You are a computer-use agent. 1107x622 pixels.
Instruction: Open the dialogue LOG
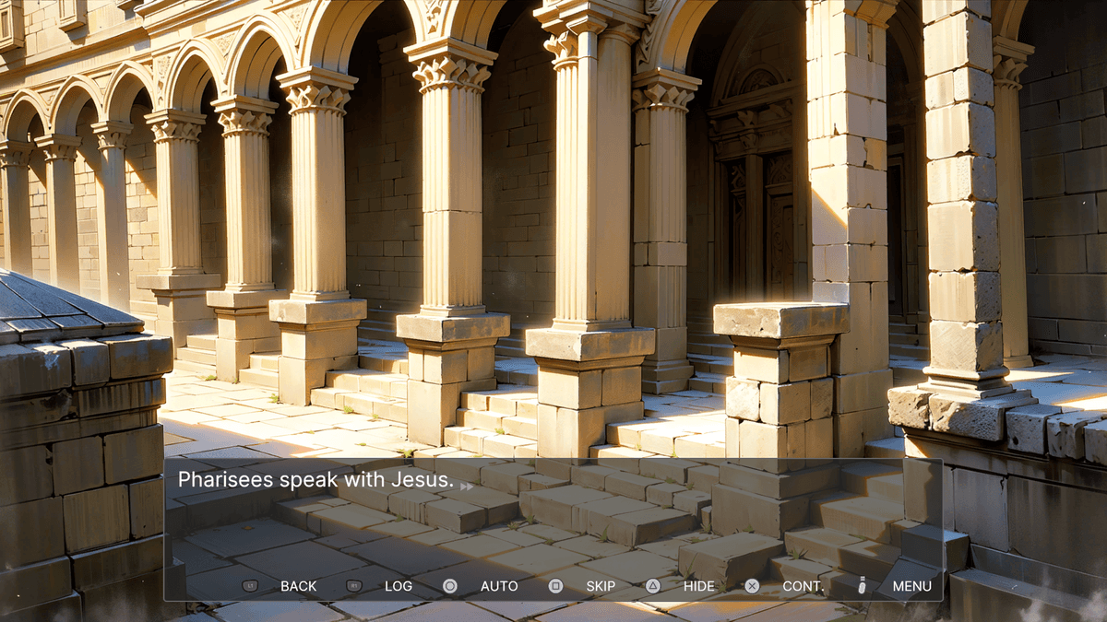coord(399,586)
